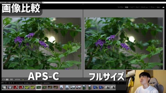Select the highlighted purple flower thumbnail
Image resolution: width=166 pixels, height=93 pixels.
[x=39, y=87]
